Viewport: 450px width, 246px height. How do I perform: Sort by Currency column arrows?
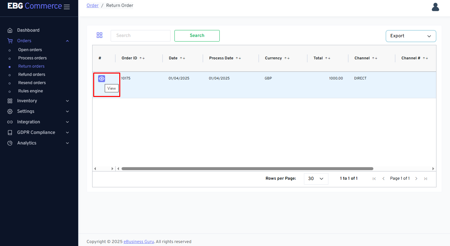click(287, 58)
